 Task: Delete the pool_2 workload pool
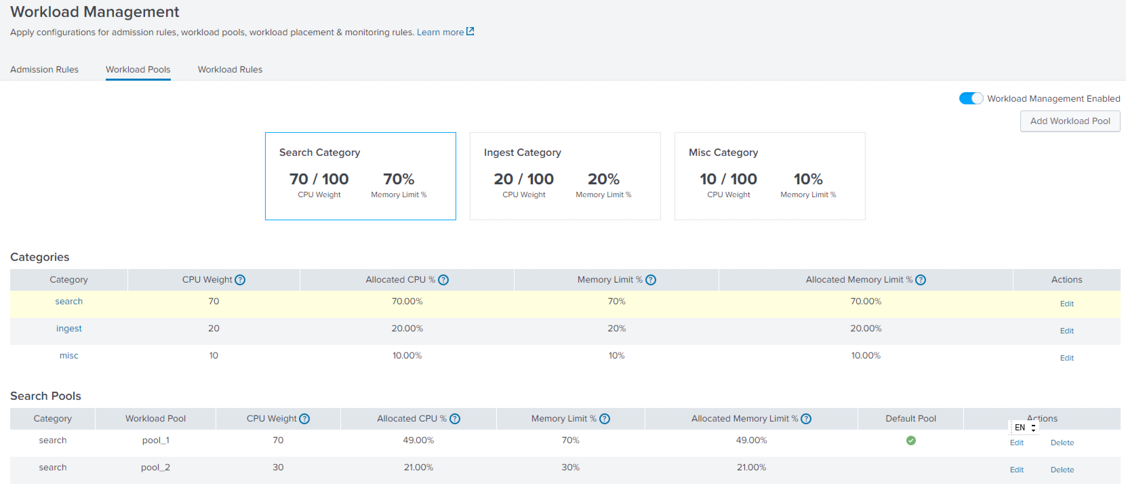click(x=1062, y=470)
